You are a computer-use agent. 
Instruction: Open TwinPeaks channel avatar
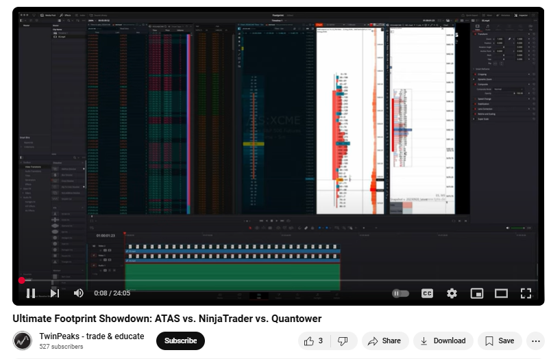coord(23,341)
